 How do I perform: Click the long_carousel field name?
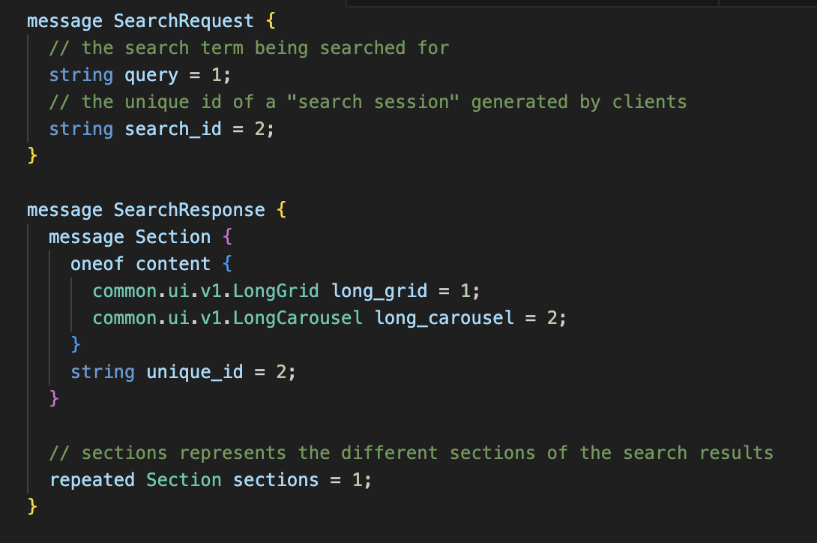[x=444, y=318]
